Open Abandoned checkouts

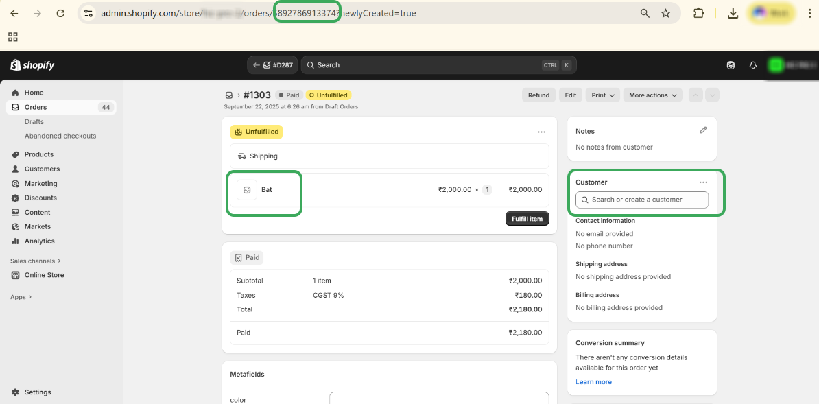(60, 136)
